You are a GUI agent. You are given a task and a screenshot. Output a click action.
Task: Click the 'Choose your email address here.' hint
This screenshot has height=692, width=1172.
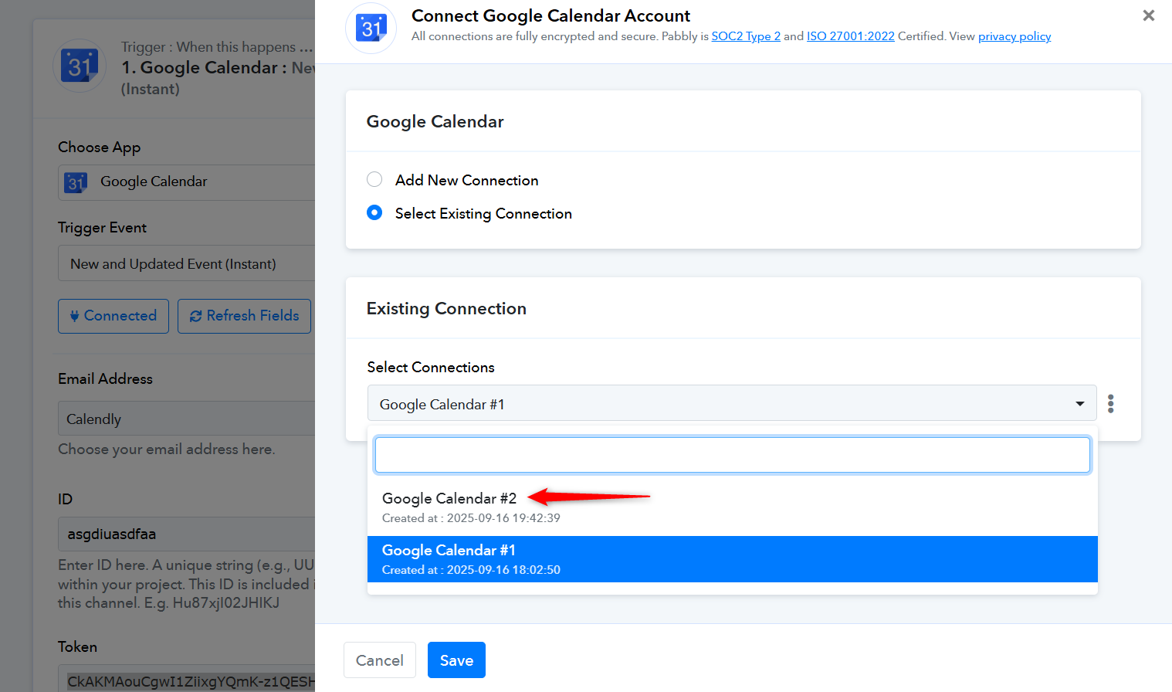(166, 449)
